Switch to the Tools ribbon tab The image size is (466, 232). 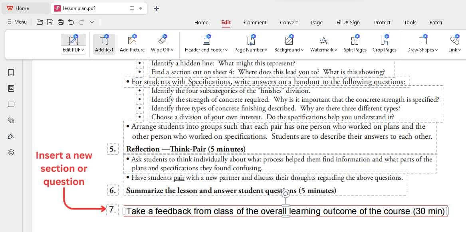pos(410,23)
